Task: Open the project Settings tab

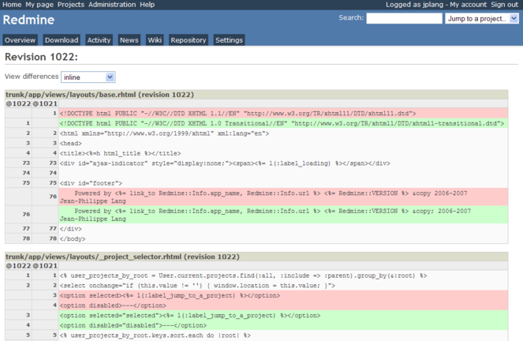Action: (229, 40)
